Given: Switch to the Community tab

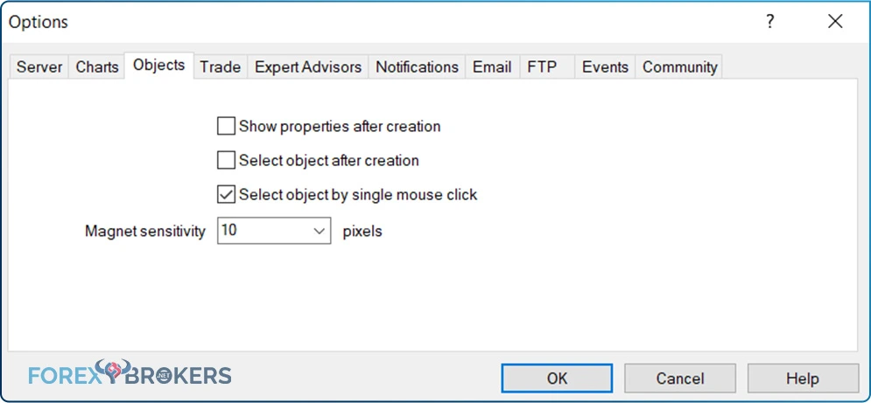Looking at the screenshot, I should pos(680,67).
